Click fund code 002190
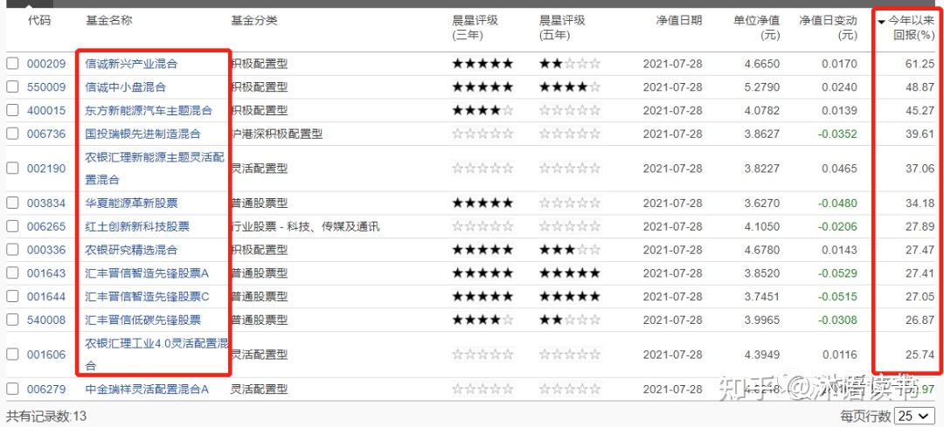The height and width of the screenshot is (427, 944). tap(46, 169)
